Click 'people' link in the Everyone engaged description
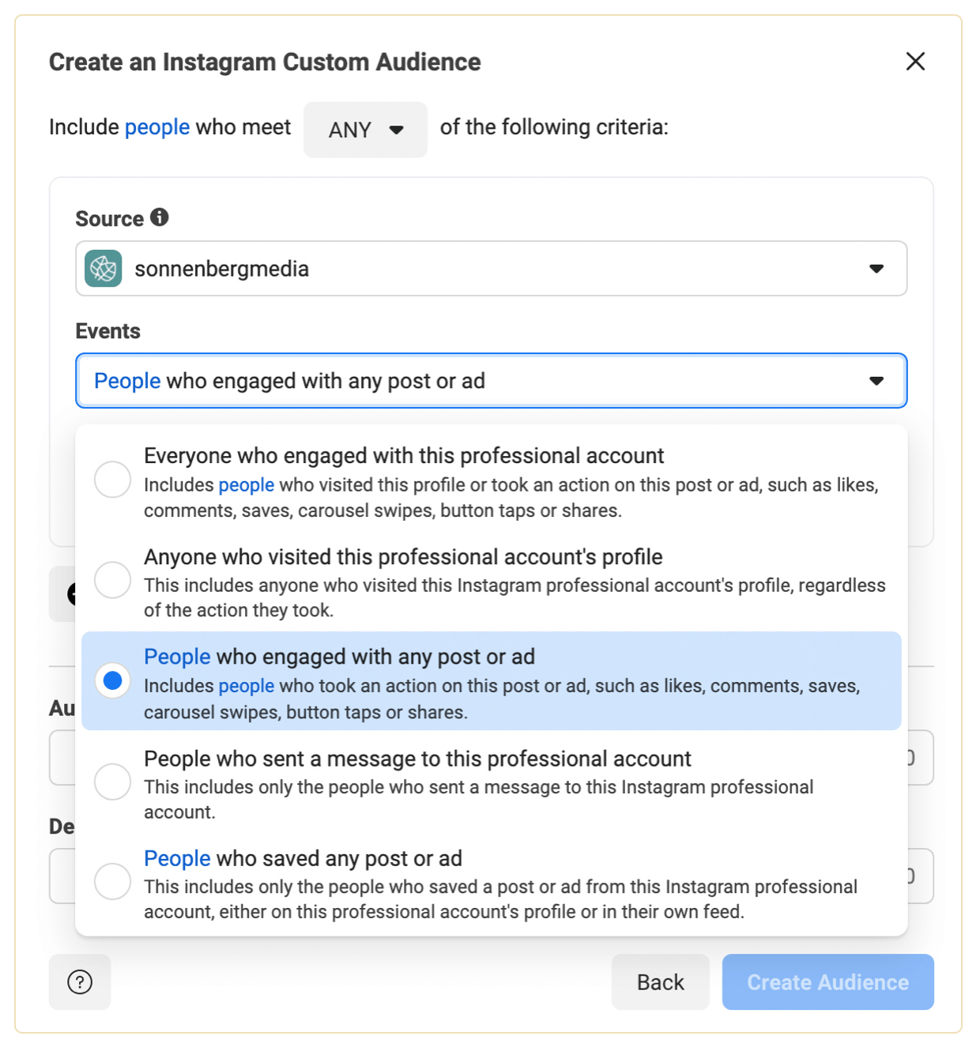This screenshot has height=1051, width=980. [x=246, y=485]
